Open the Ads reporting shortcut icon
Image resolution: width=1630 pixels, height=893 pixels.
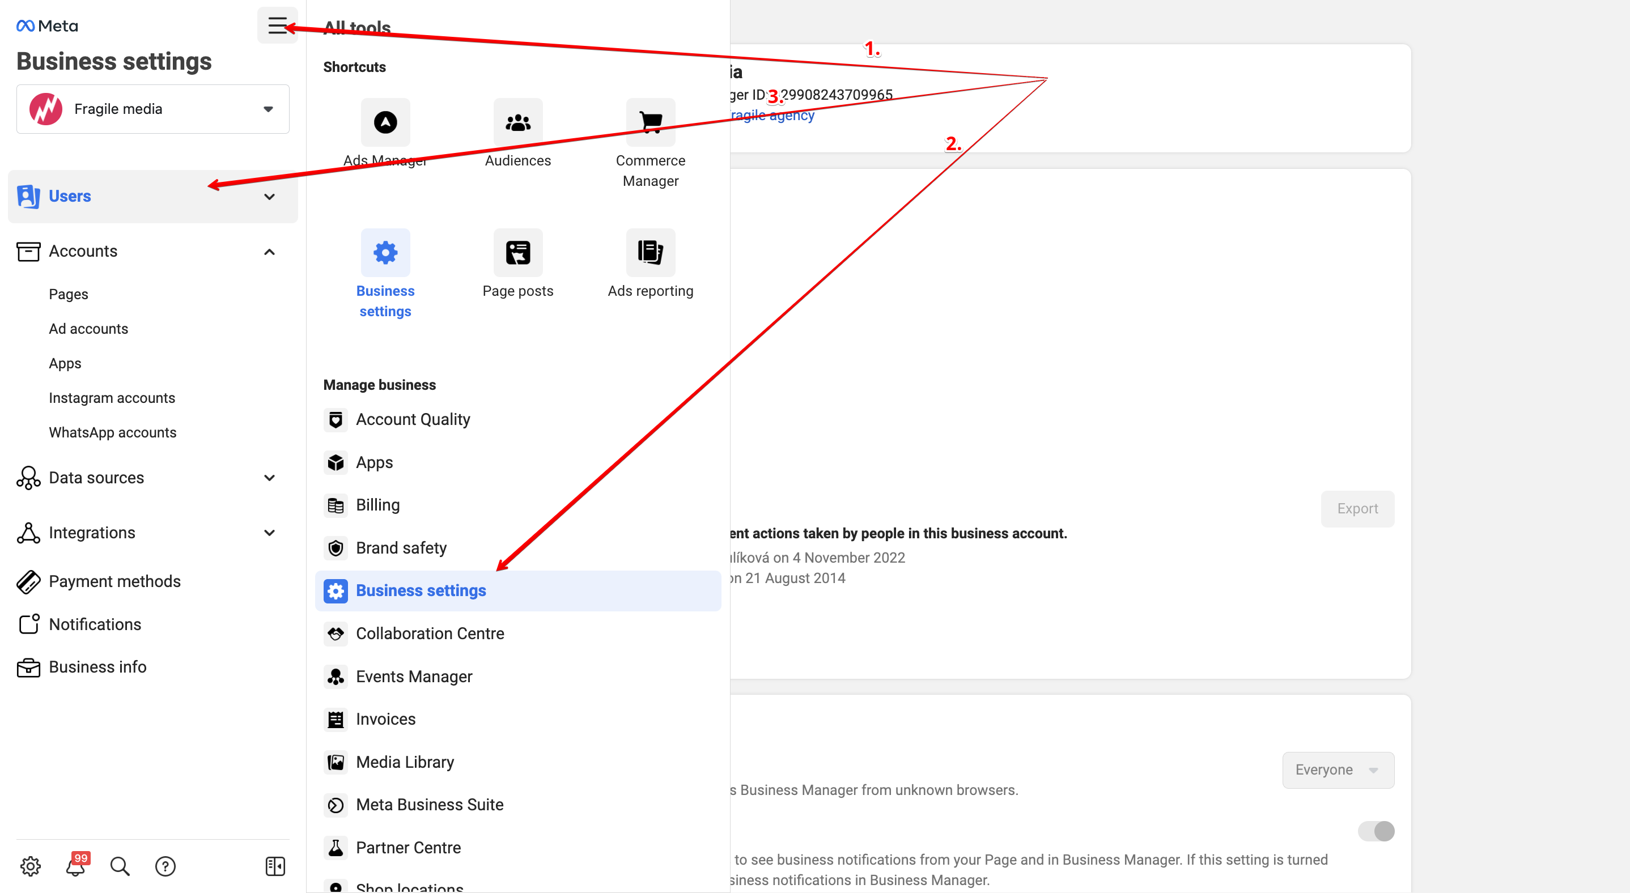[x=650, y=252]
